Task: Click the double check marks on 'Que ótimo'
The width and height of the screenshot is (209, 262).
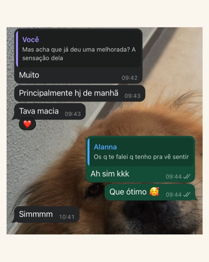Action: (x=187, y=194)
